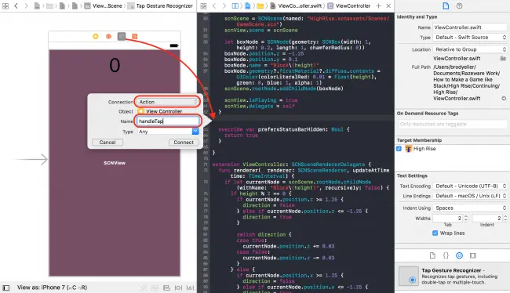Select the First Responder scene dock icon

coord(108,36)
